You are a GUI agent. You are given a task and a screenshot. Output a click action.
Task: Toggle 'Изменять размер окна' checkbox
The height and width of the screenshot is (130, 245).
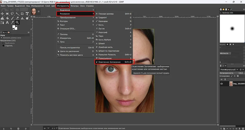click(1, 38)
